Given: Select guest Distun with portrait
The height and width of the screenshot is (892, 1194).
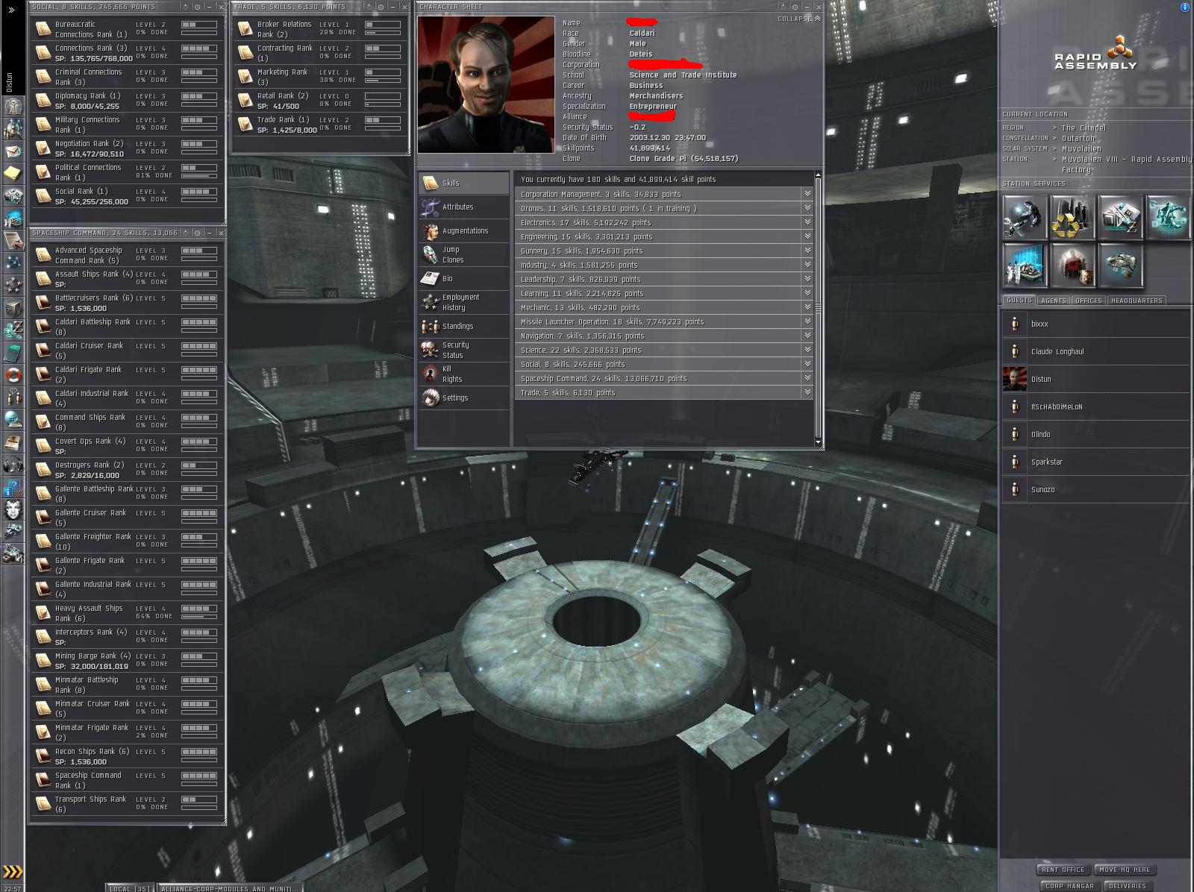Looking at the screenshot, I should [x=1095, y=379].
